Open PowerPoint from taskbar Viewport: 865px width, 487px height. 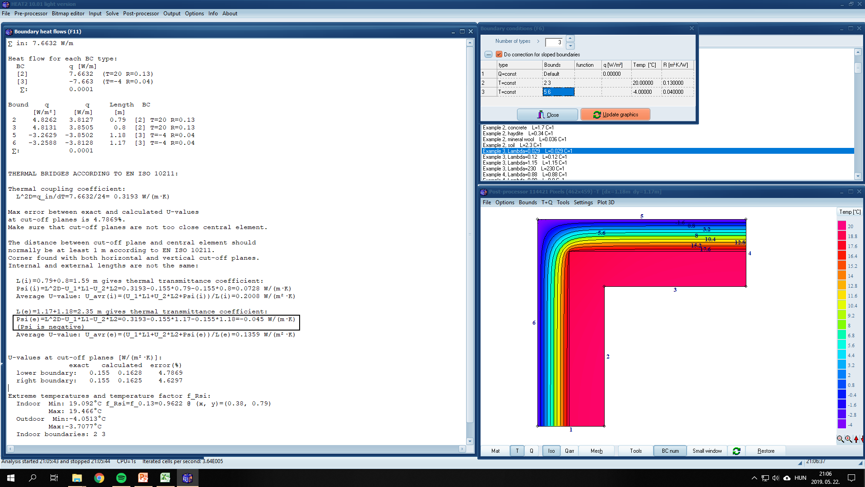tap(143, 478)
